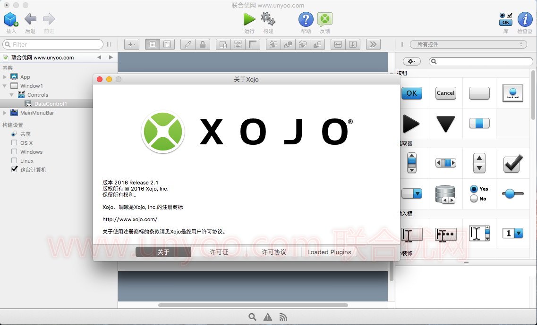Click the ruler measurement icon
537x325 pixels.
(x=253, y=44)
